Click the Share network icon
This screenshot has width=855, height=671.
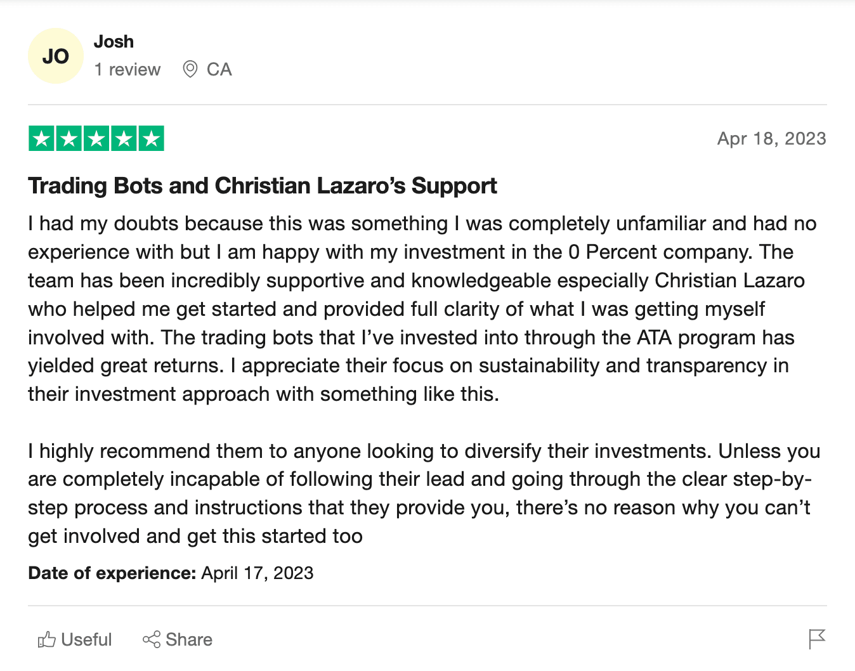point(152,639)
